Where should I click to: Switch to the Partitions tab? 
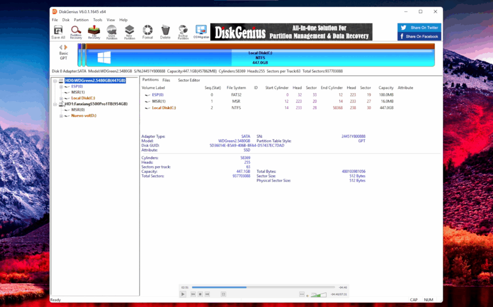150,80
